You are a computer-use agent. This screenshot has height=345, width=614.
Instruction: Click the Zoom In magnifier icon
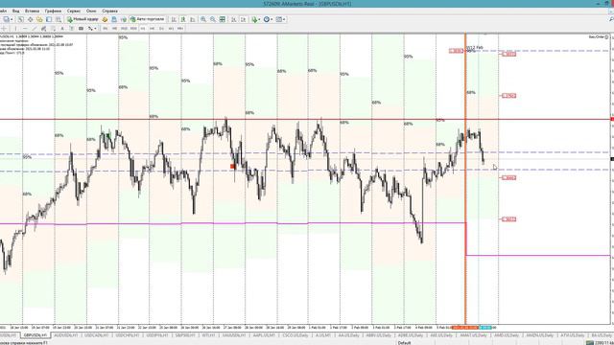point(203,19)
